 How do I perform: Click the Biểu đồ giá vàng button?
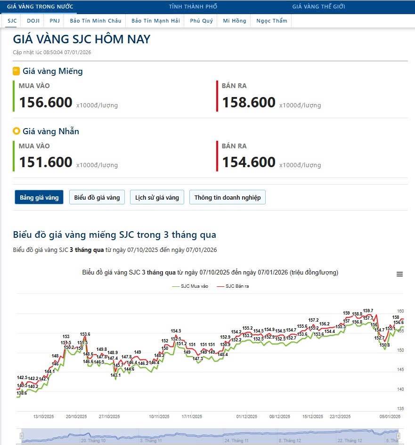[97, 197]
